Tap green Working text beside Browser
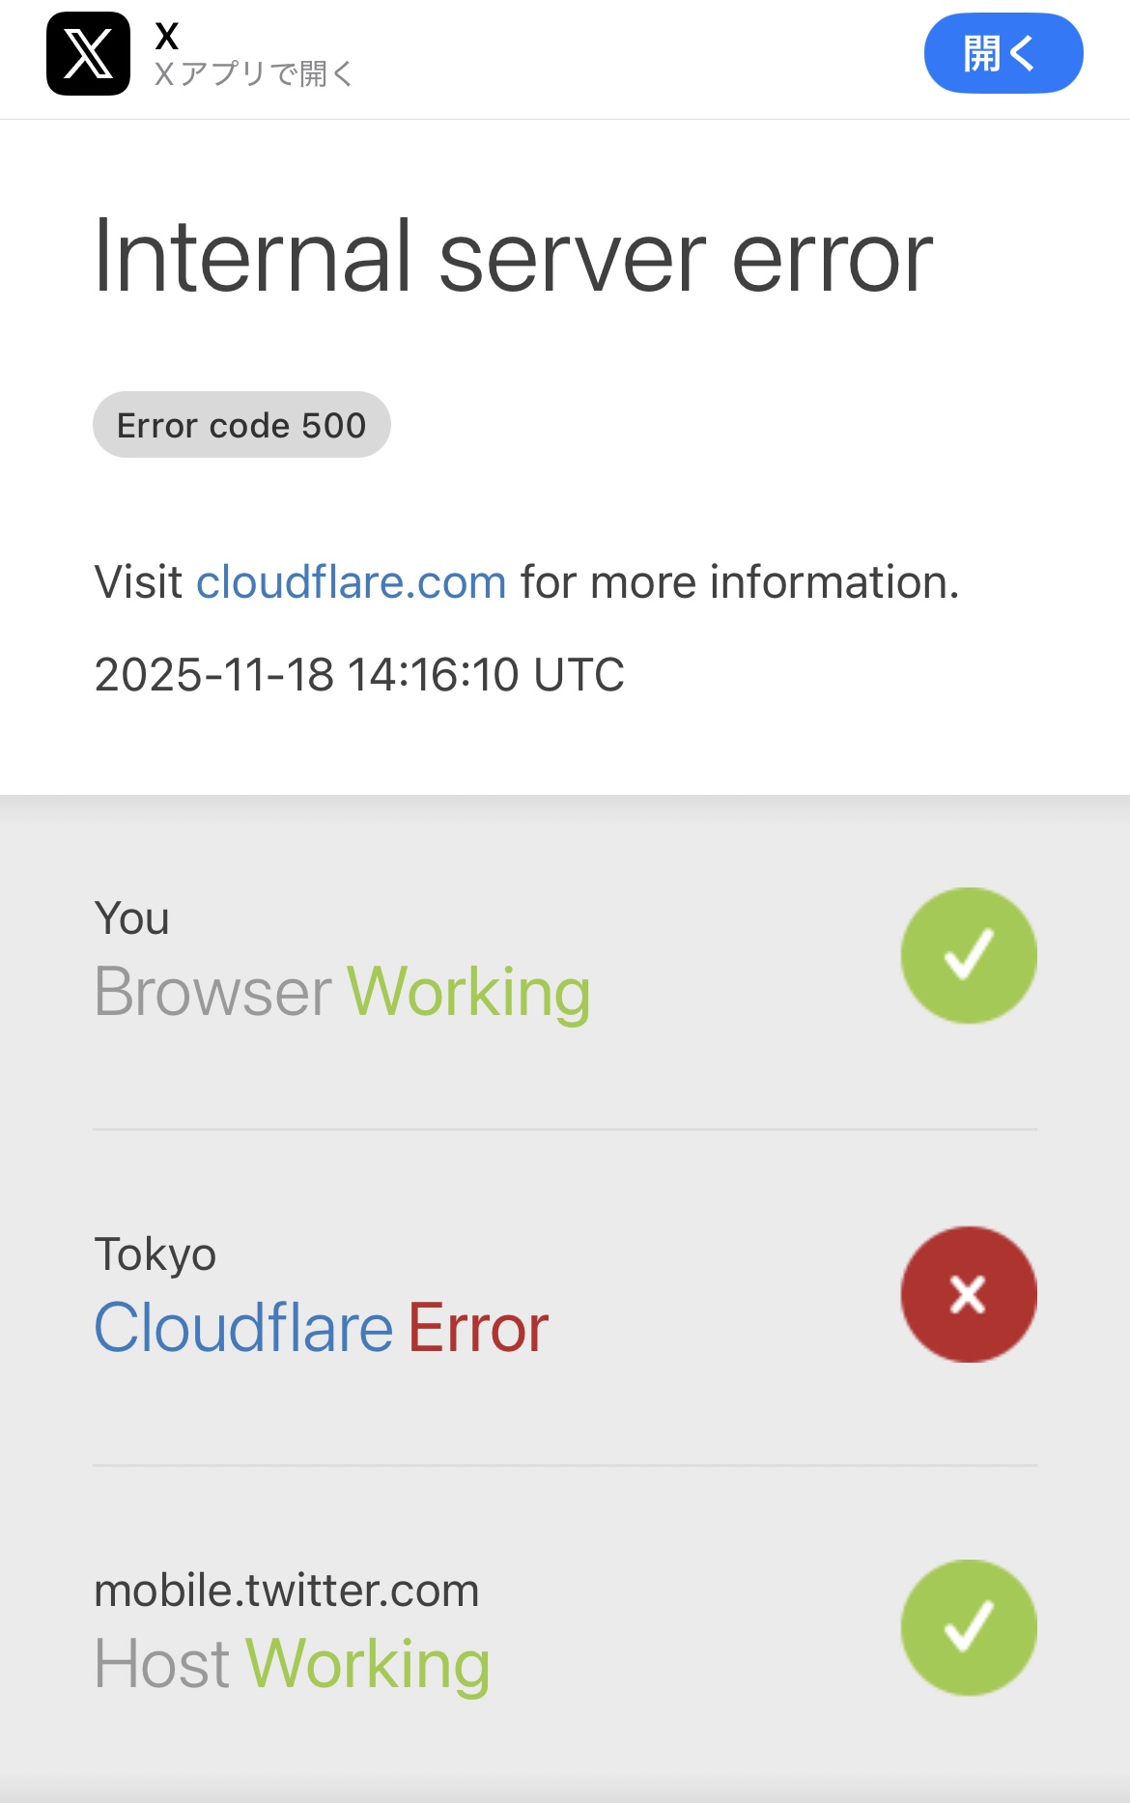 (468, 992)
